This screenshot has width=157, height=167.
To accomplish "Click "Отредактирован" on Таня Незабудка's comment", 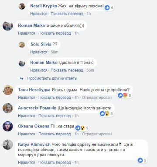I will 97,98.
